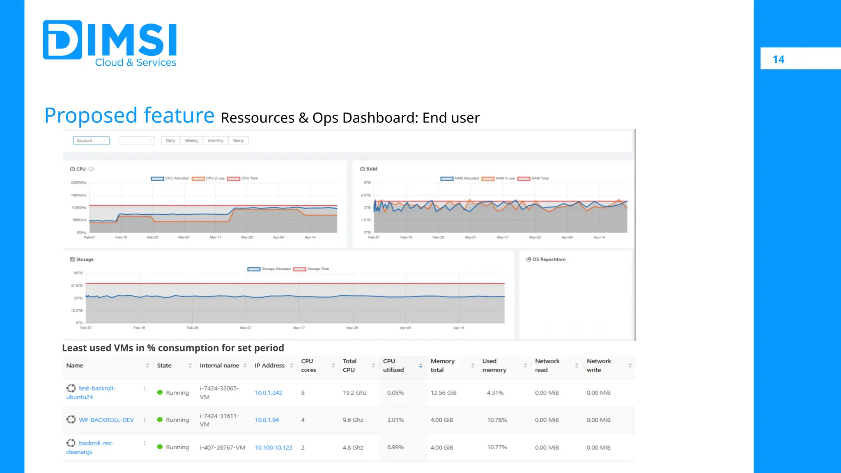Click the OS Repartition pie icon
Screen dimensions: 841x473
528,259
